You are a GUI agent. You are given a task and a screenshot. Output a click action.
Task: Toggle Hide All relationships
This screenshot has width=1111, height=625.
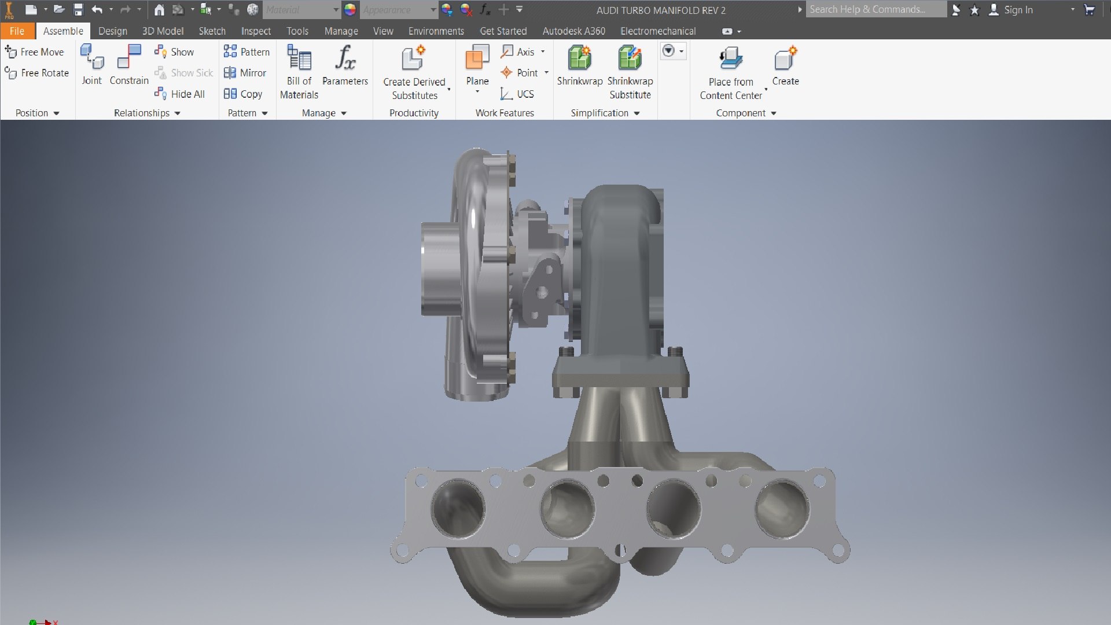[x=179, y=94]
